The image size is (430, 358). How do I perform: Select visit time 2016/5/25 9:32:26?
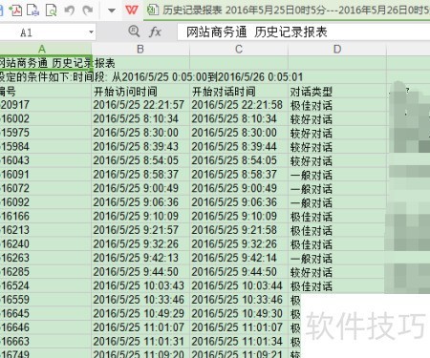[140, 244]
